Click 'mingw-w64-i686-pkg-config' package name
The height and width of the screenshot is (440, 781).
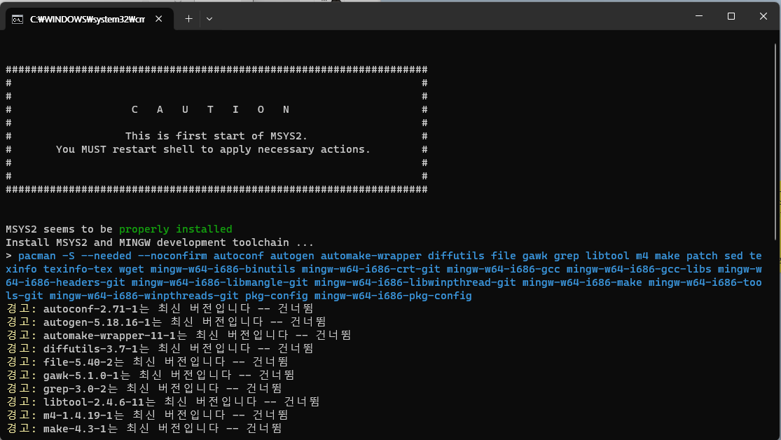(393, 296)
